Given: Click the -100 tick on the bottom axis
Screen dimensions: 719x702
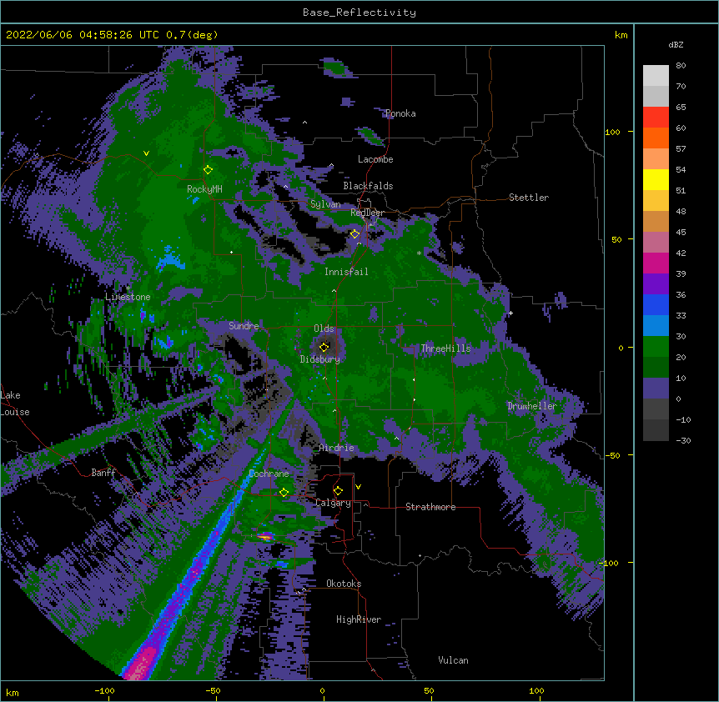Looking at the screenshot, I should 104,690.
